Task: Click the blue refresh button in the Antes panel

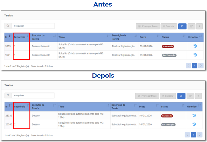Action: coord(182,26)
